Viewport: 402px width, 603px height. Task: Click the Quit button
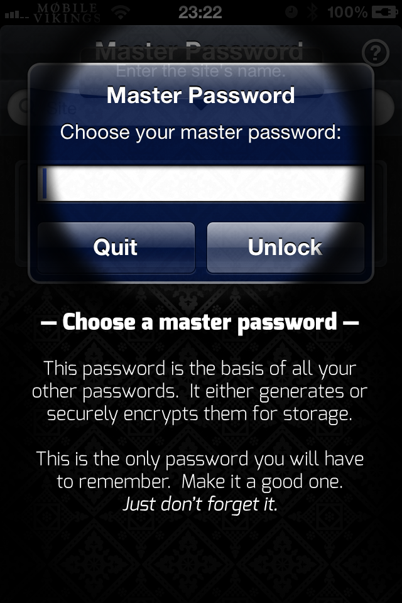click(116, 247)
